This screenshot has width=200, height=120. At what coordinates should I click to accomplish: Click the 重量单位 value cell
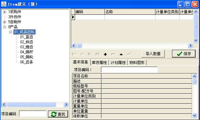click(x=147, y=106)
